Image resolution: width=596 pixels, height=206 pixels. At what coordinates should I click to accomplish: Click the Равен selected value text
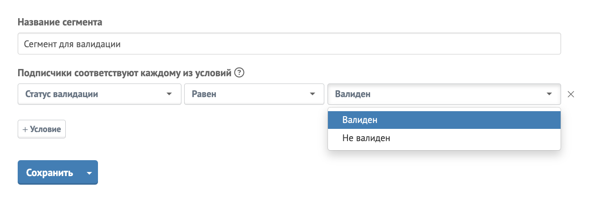point(204,94)
